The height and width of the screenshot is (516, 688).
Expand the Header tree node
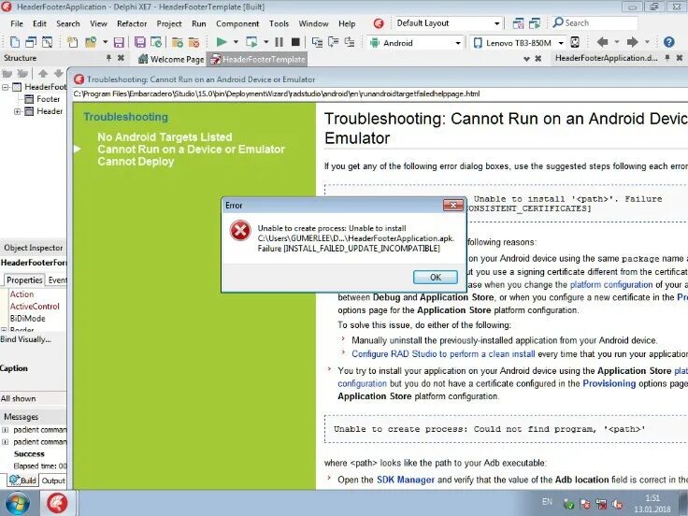click(x=17, y=111)
